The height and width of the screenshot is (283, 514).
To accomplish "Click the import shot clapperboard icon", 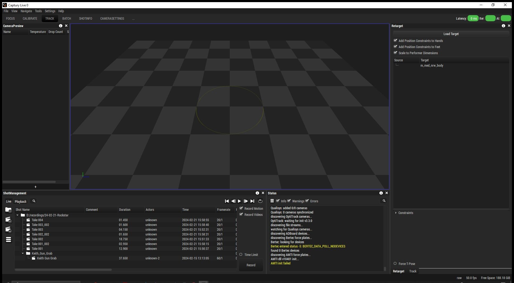I will point(8,230).
